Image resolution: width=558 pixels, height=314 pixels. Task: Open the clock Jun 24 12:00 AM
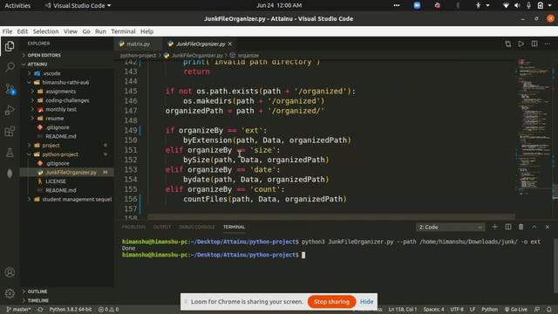pos(279,5)
